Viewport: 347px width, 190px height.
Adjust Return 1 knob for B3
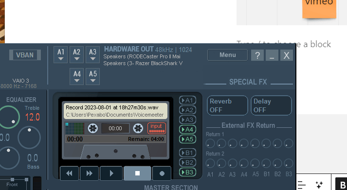[x=289, y=143]
